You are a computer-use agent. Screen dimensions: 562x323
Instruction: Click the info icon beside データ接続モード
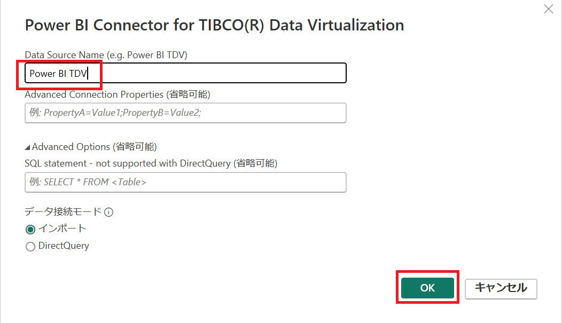point(108,212)
